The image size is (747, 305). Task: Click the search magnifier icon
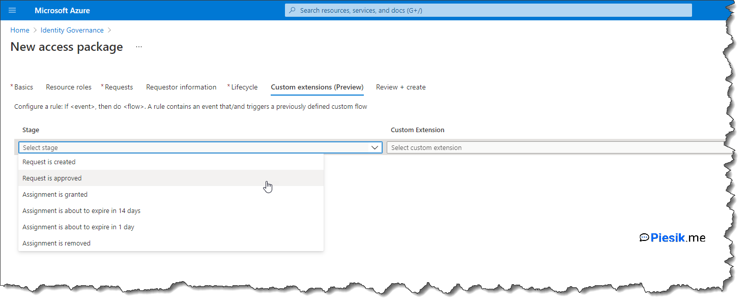click(292, 10)
